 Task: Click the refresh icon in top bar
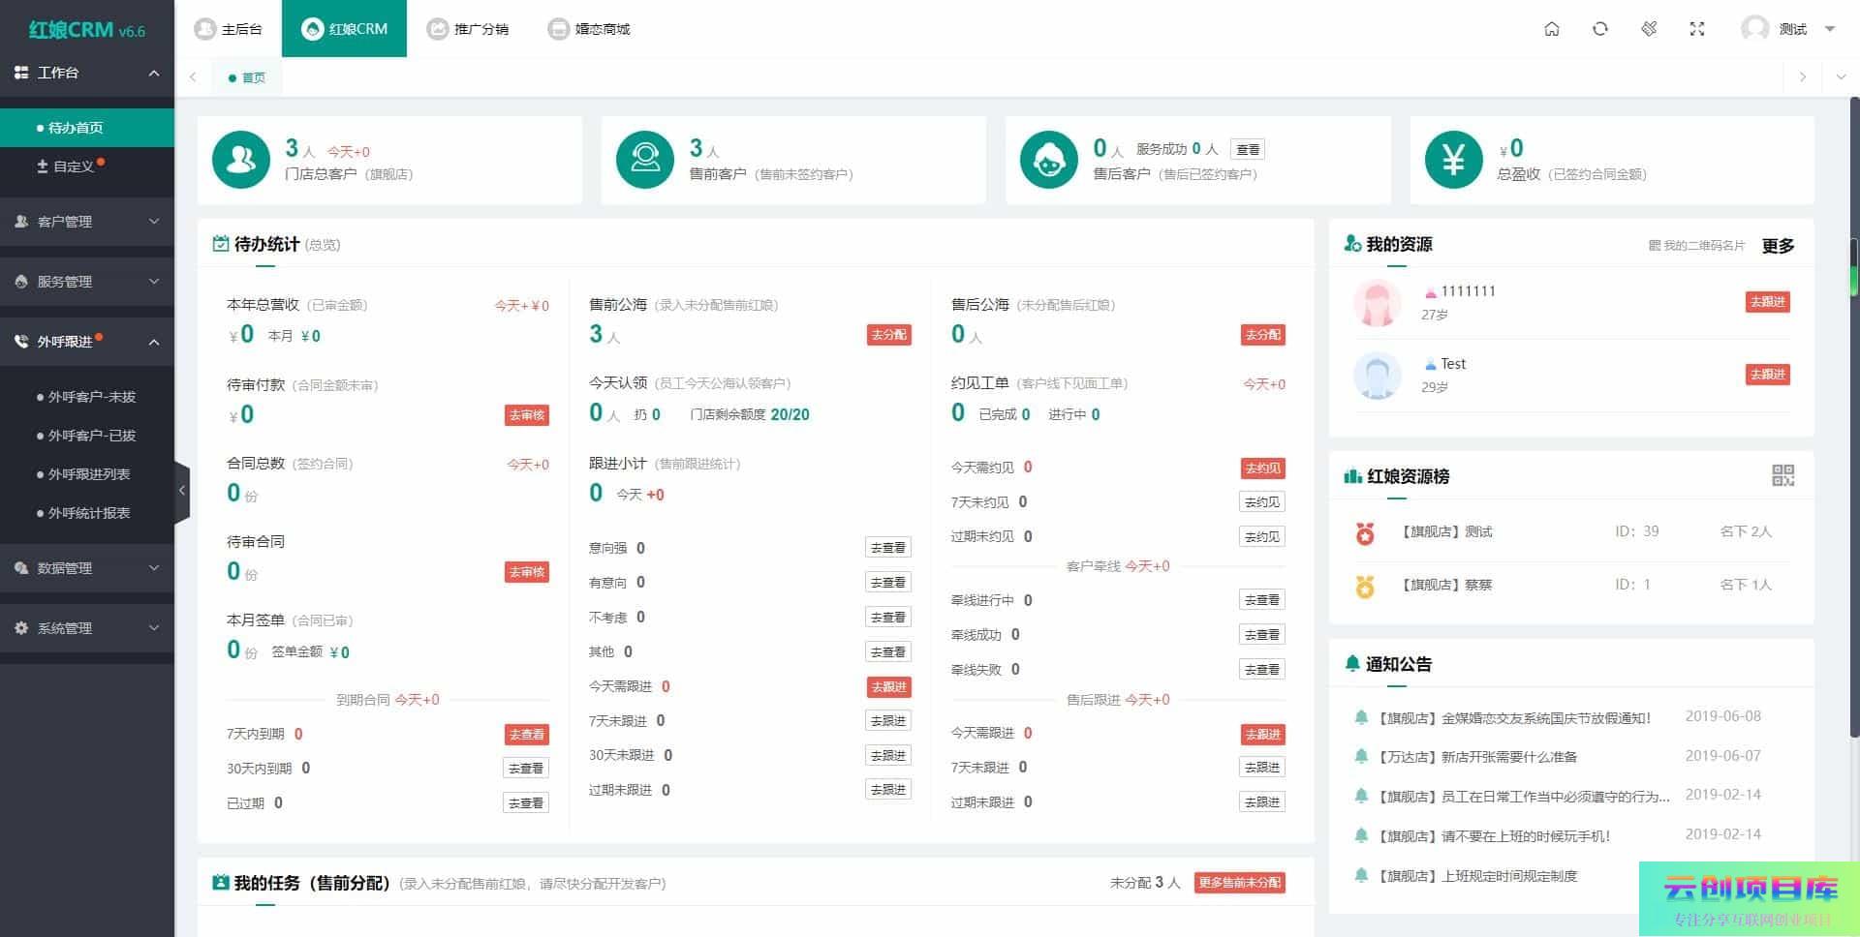(x=1599, y=29)
